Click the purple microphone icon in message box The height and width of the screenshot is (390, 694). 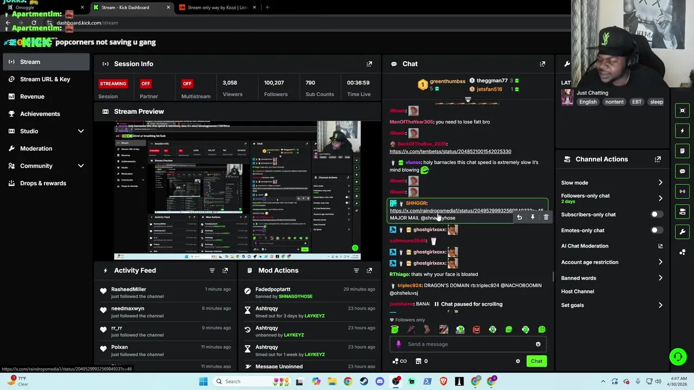pyautogui.click(x=399, y=344)
